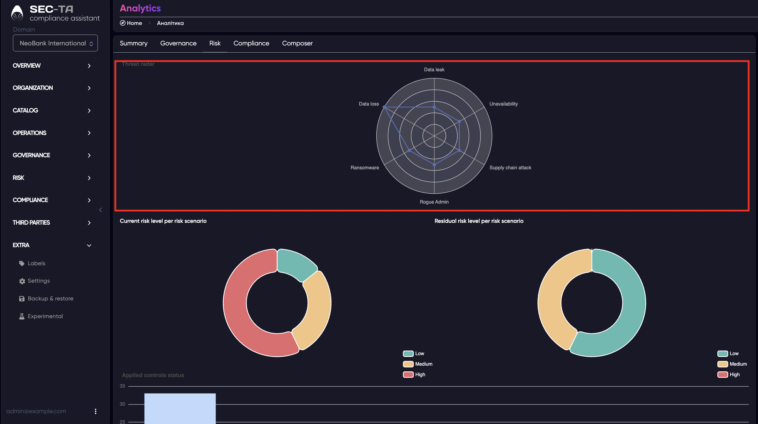Click the Home compass icon in breadcrumb

click(123, 23)
